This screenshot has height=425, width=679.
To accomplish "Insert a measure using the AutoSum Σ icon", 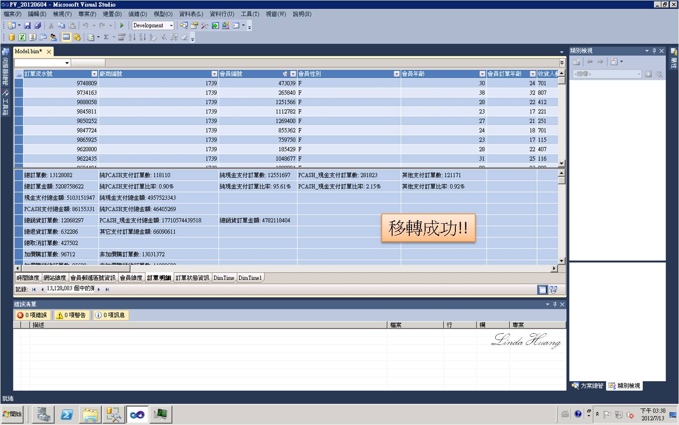I will [x=106, y=37].
